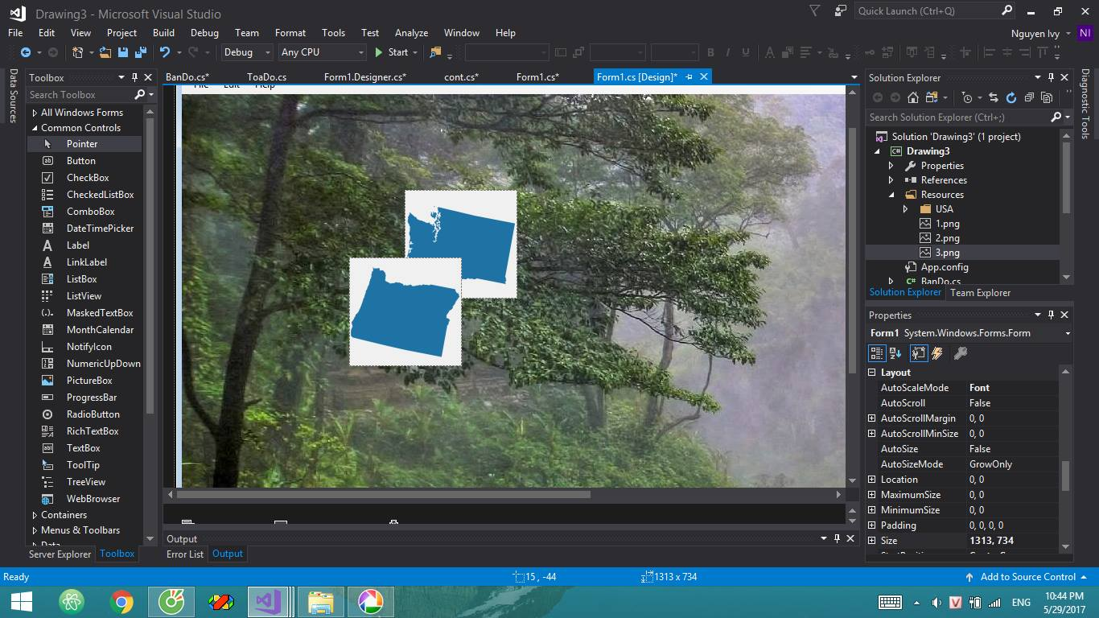This screenshot has width=1099, height=618.
Task: Open the Any CPU platform dropdown
Action: click(x=322, y=52)
